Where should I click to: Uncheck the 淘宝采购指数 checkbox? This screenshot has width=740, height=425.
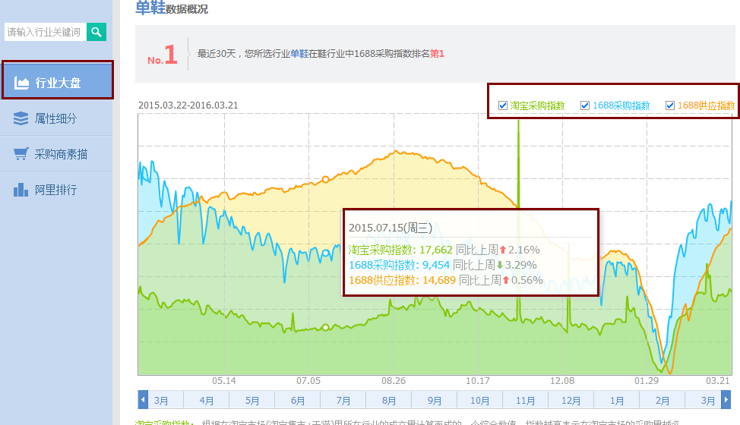tap(503, 105)
